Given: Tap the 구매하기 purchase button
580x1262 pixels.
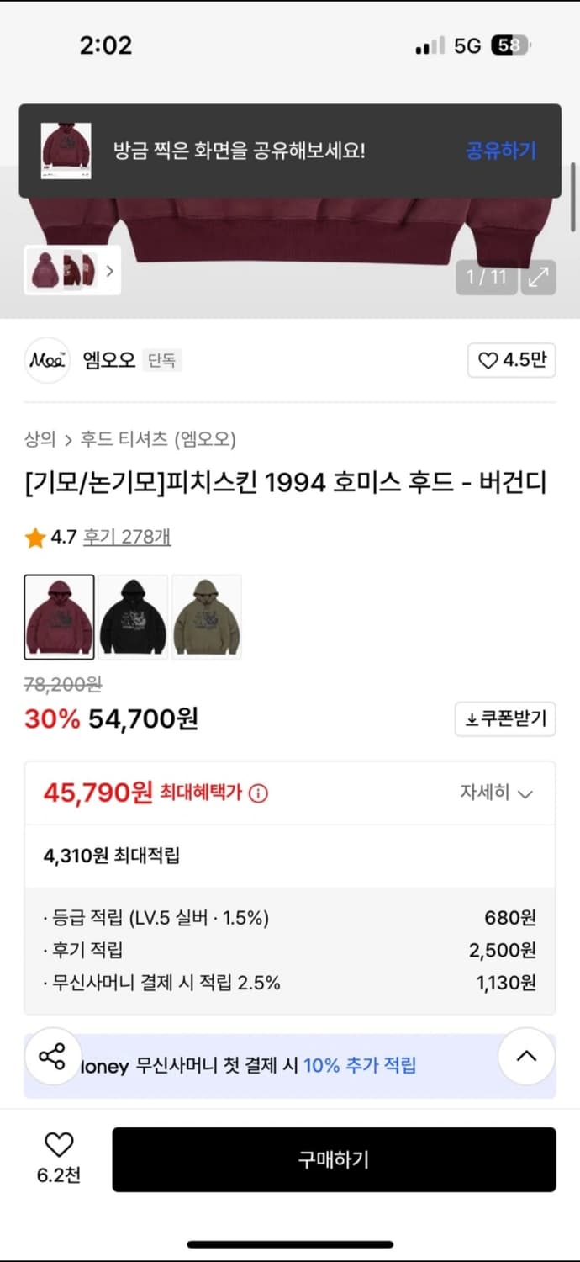Looking at the screenshot, I should [x=333, y=1159].
